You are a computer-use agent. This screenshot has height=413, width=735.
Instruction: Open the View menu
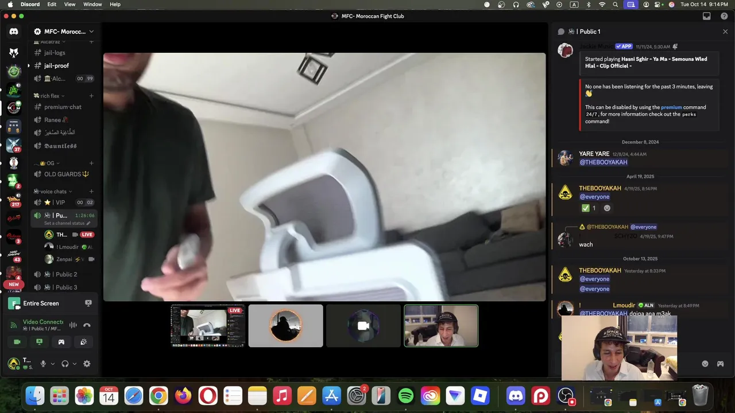click(69, 4)
